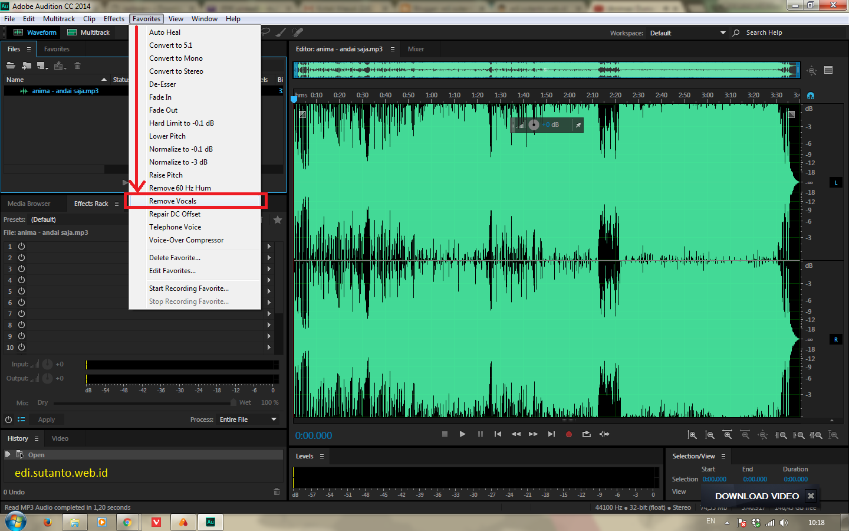Toggle left channel L button

point(835,183)
